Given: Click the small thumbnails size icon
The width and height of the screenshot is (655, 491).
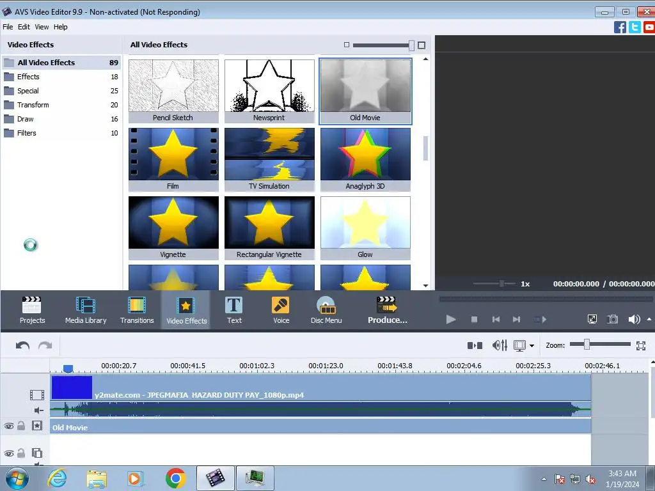Looking at the screenshot, I should tap(346, 45).
